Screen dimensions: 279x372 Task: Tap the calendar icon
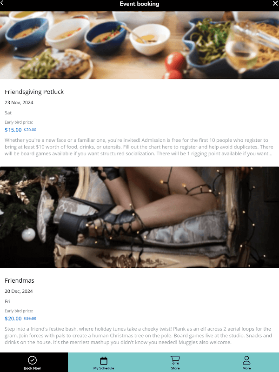(x=104, y=361)
